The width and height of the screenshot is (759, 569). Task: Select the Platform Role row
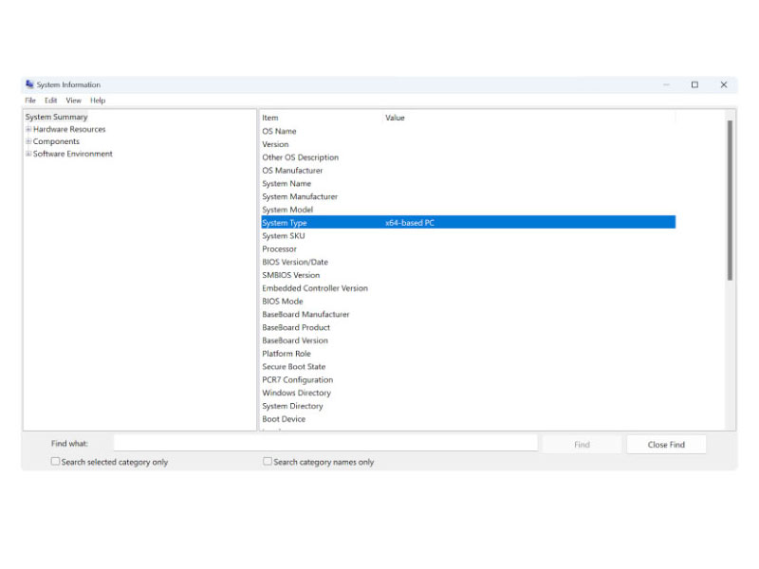[468, 353]
